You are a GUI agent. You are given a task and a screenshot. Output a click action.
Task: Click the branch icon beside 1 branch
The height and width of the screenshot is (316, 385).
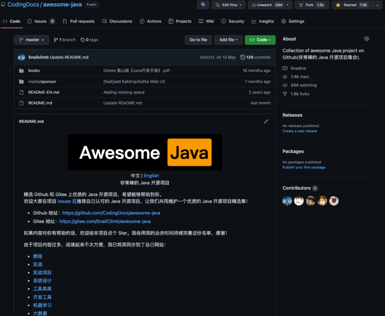point(56,40)
